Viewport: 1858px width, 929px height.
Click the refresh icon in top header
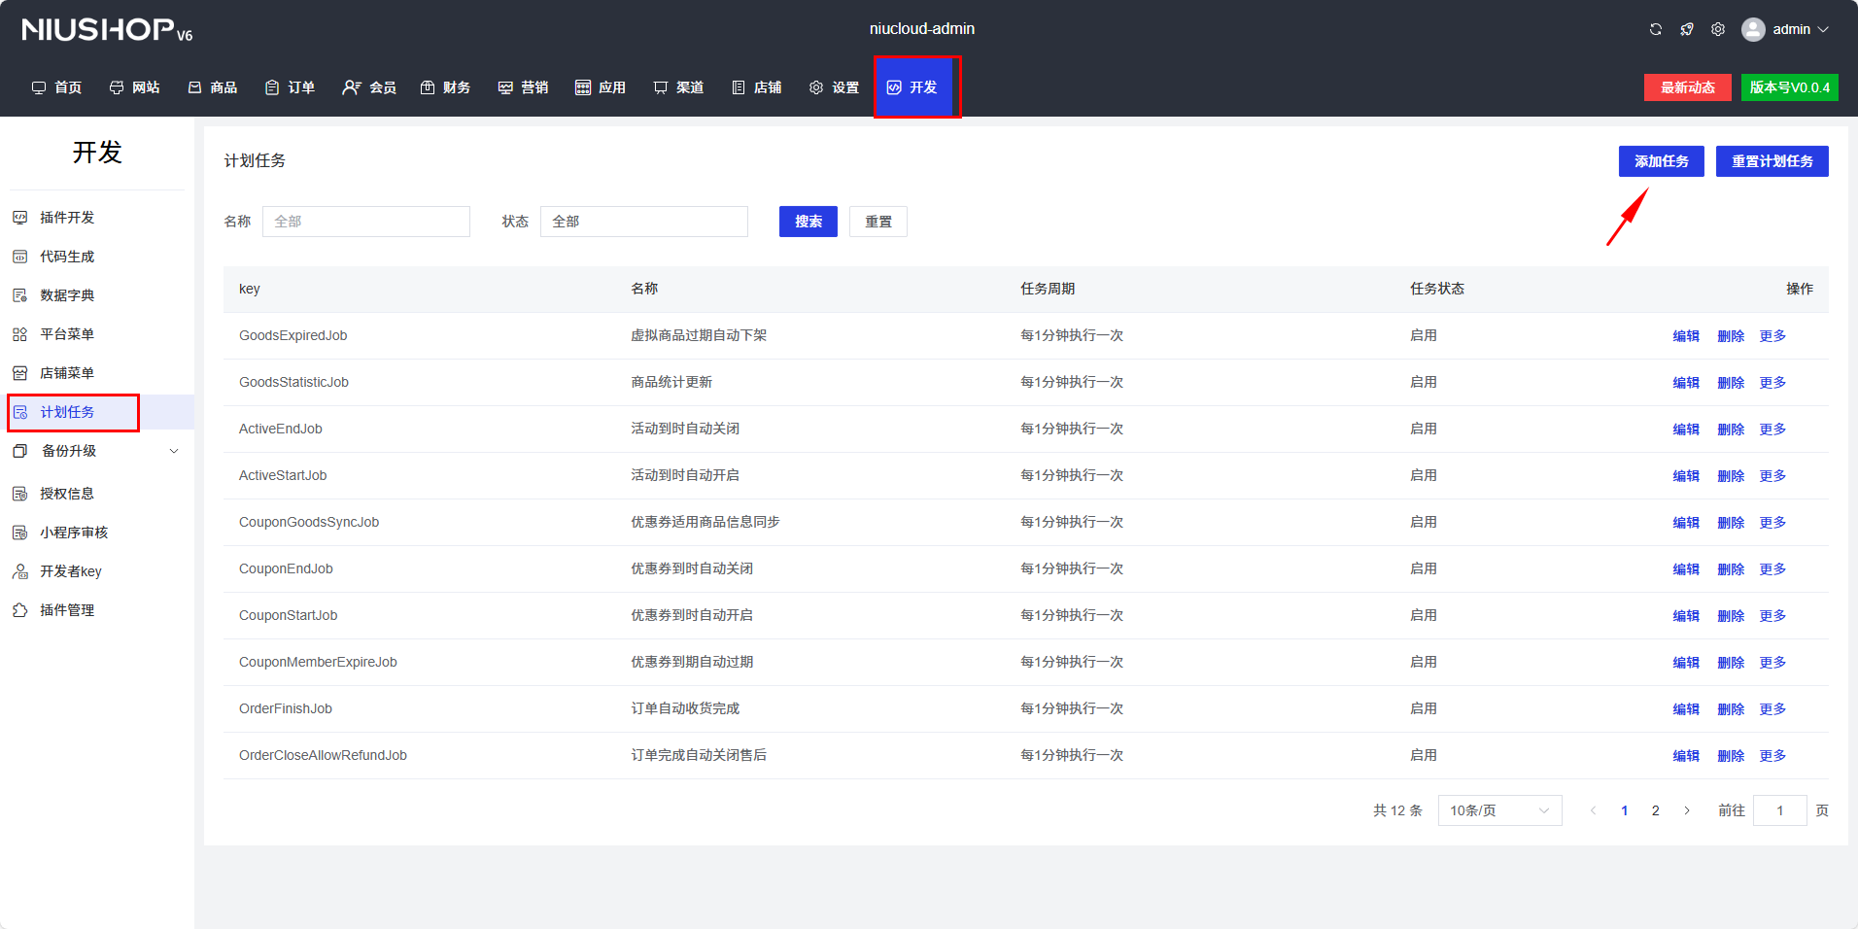point(1656,29)
